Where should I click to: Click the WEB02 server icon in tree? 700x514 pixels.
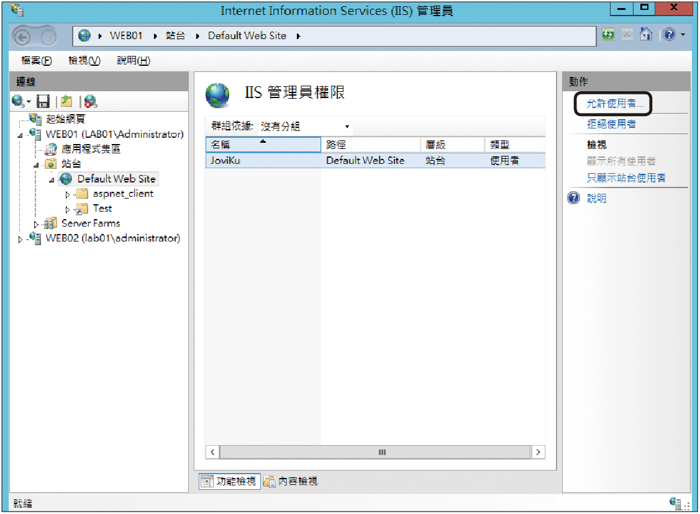coord(35,238)
